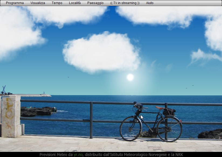Click the large central white cloud
Screen dimensions: 222x157
(101, 52)
